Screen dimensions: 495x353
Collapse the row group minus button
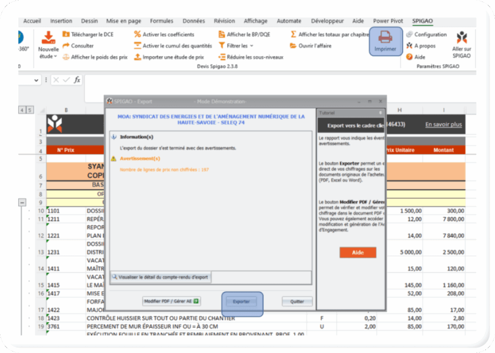coord(22,202)
